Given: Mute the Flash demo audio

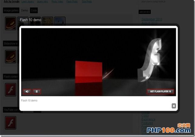Looking at the screenshot, I should pos(27,92).
